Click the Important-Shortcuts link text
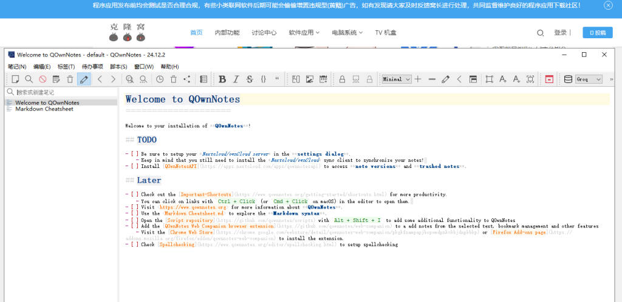 click(205, 194)
